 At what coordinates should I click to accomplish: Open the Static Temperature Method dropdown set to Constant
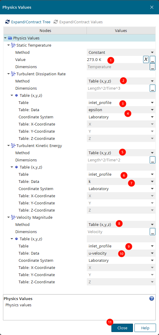(x=121, y=52)
